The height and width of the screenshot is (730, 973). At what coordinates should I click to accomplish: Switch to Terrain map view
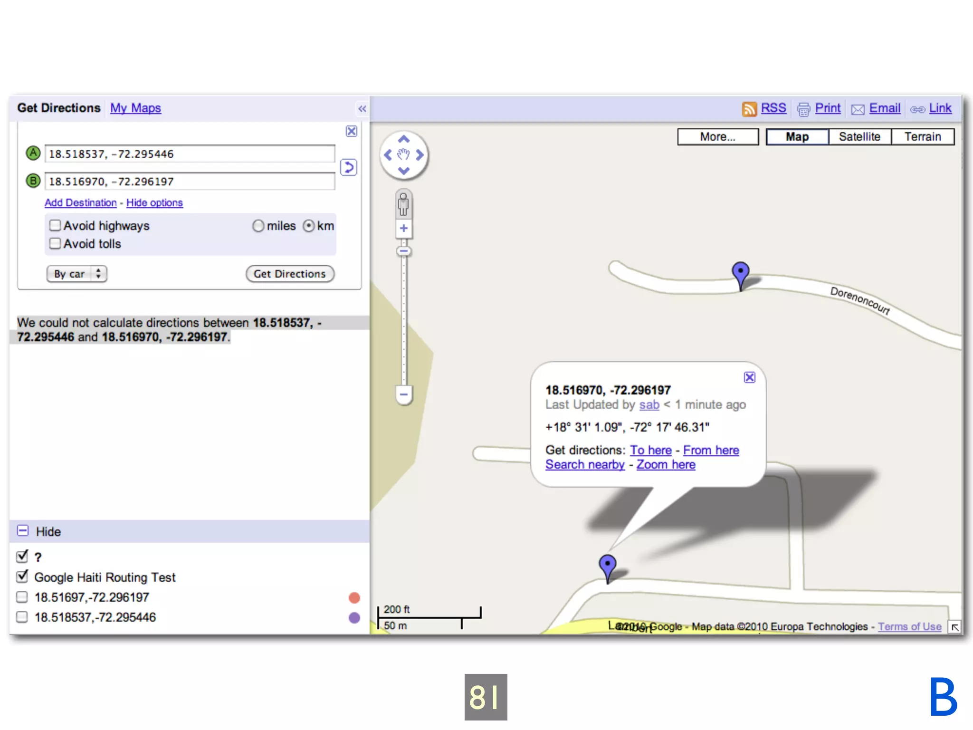[x=922, y=137]
